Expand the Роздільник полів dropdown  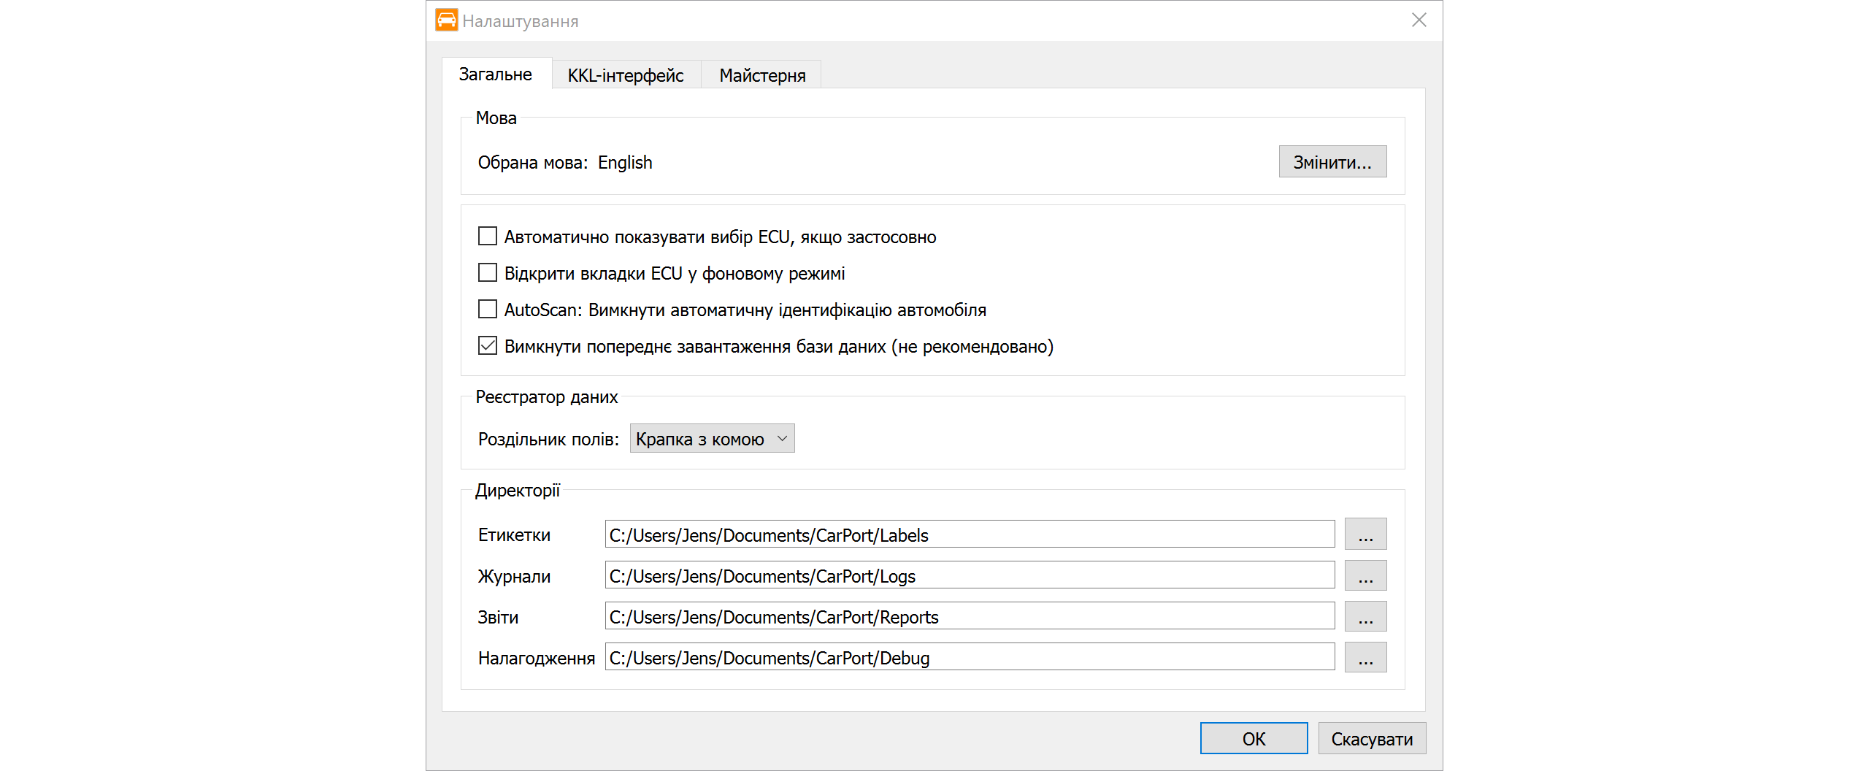(x=712, y=439)
